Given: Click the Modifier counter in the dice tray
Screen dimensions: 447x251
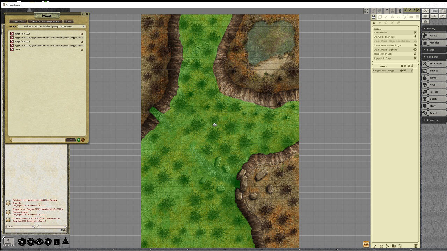Looking at the screenshot, I should [x=8, y=241].
